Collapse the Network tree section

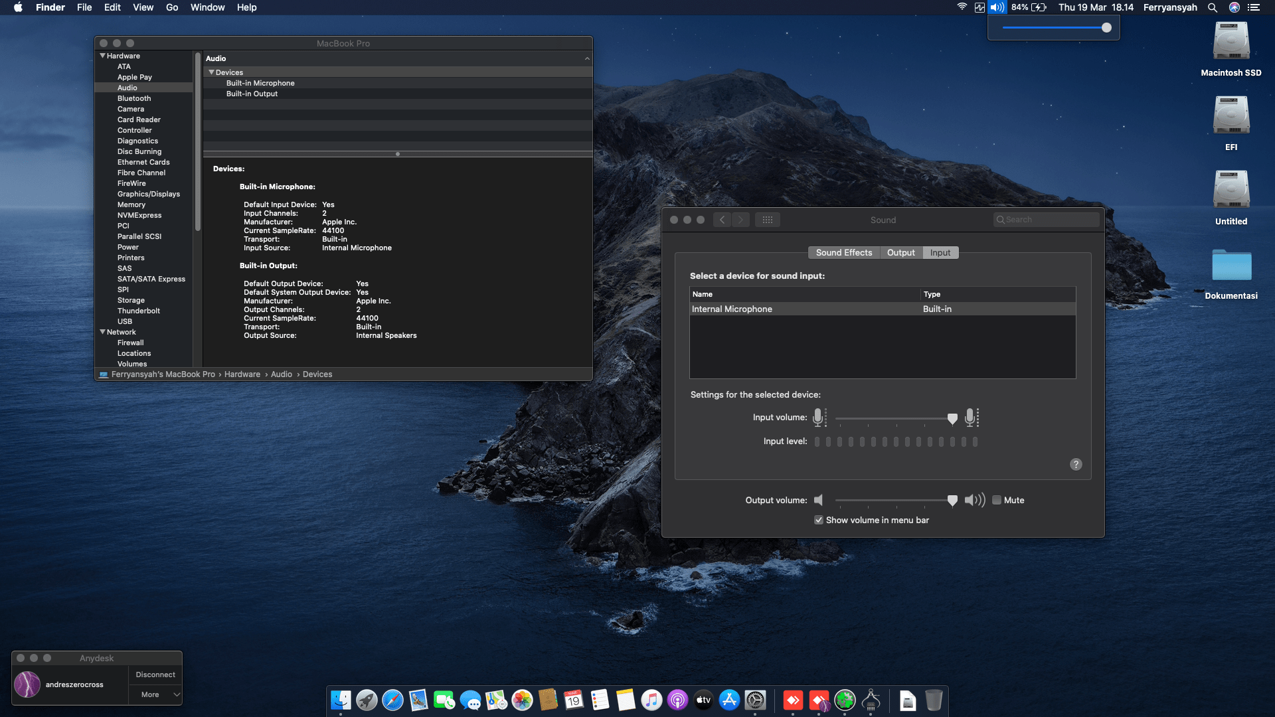click(x=103, y=332)
